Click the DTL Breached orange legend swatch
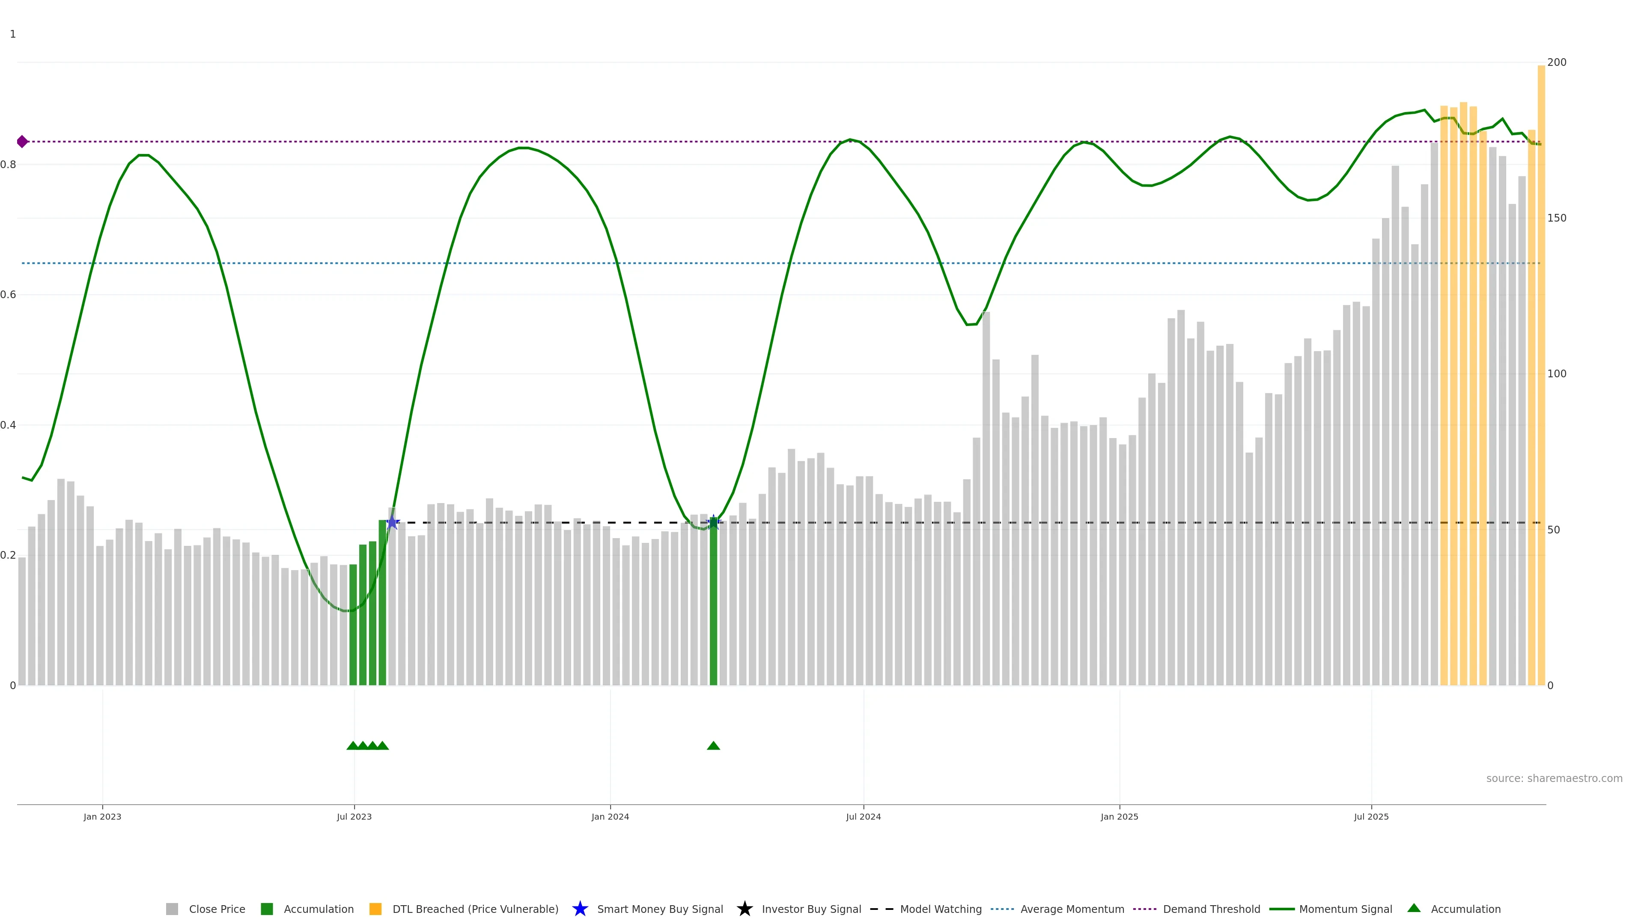 coord(375,909)
